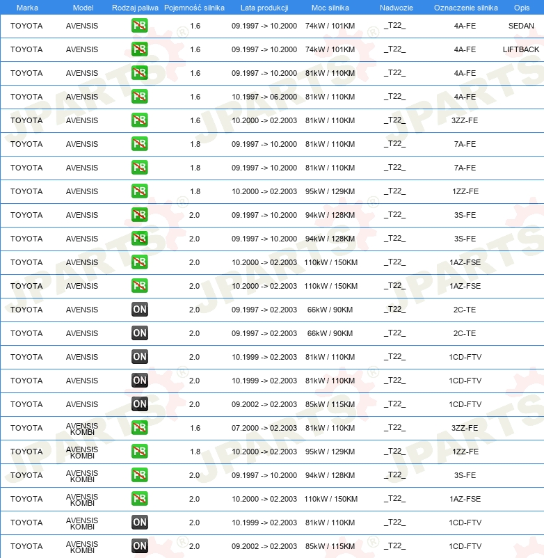This screenshot has width=544, height=558.
Task: Click petrol icon in 4A-FE SEDAN row
Action: pyautogui.click(x=139, y=26)
